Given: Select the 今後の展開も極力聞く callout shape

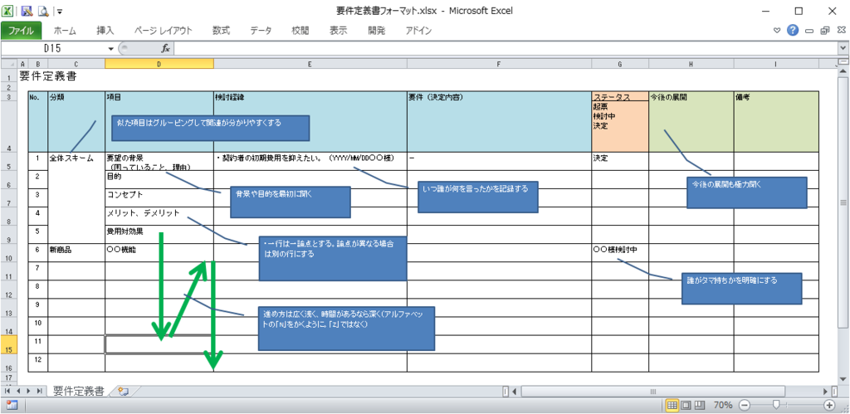Looking at the screenshot, I should tap(747, 192).
